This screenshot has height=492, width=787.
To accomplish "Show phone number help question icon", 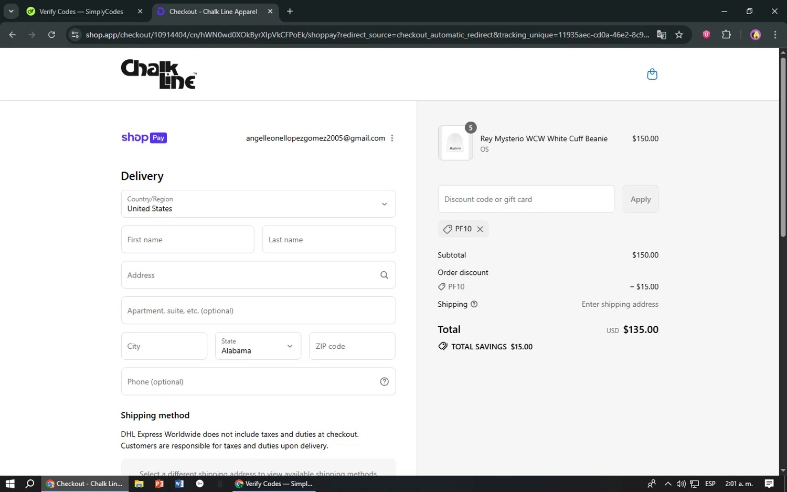I will click(384, 382).
